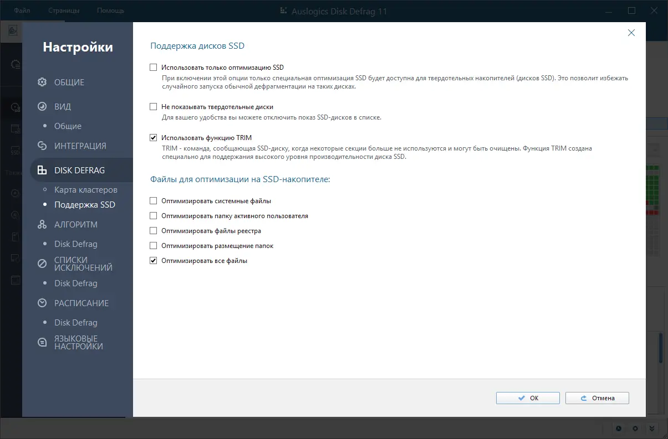
Task: Uncheck Использовать функцию TRIM
Action: pyautogui.click(x=154, y=138)
